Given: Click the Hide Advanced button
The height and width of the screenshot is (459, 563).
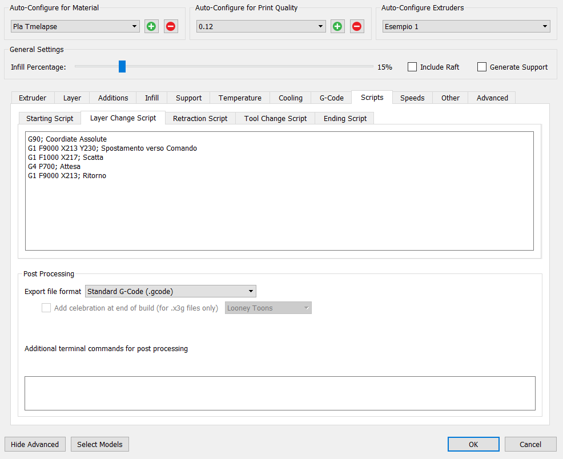Looking at the screenshot, I should 35,444.
